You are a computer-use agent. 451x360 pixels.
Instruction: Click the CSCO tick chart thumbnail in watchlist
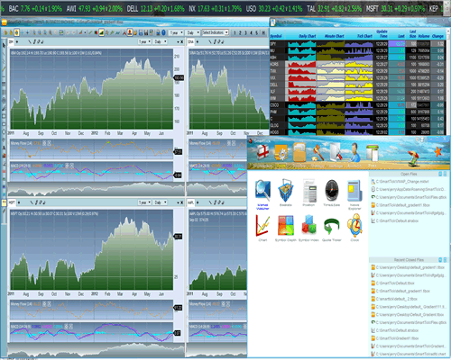[x=359, y=105]
